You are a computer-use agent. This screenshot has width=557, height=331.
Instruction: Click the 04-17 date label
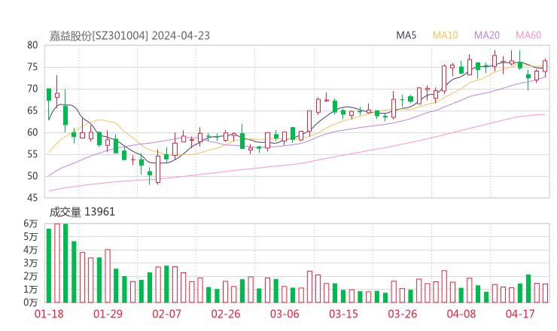[520, 314]
